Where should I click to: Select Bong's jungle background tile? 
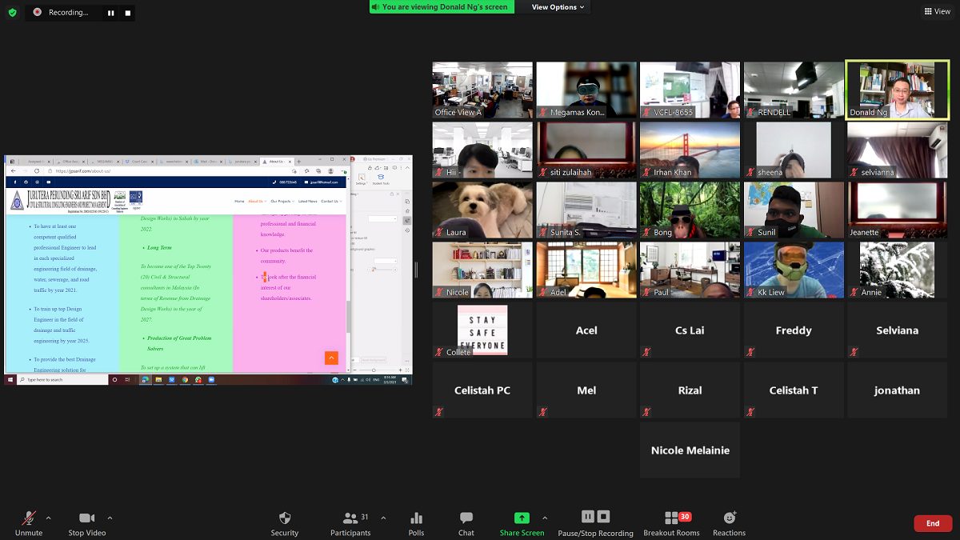(690, 210)
